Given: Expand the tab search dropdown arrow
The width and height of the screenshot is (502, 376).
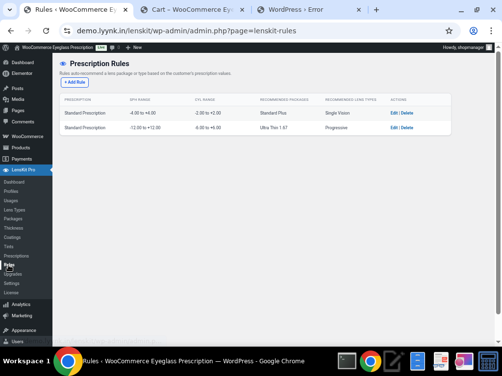Looking at the screenshot, I should 9,10.
